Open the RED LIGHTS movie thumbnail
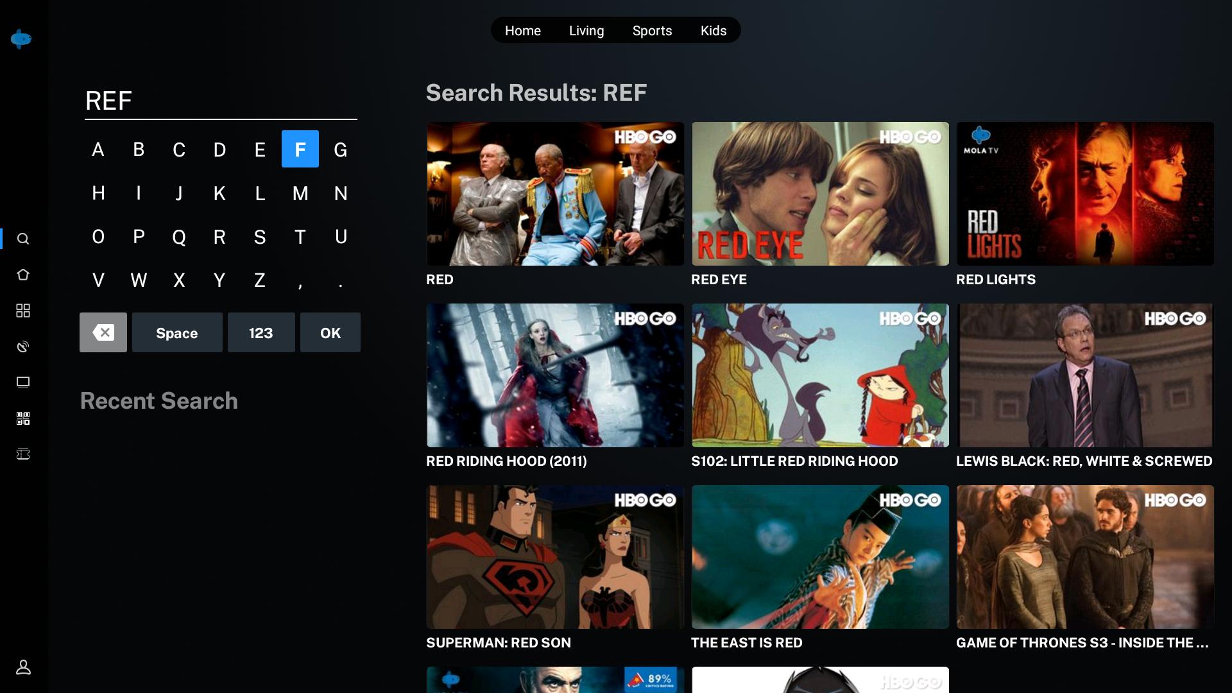The height and width of the screenshot is (693, 1232). [1085, 194]
